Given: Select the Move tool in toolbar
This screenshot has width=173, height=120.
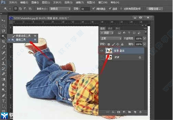Looking at the screenshot, I should click(x=4, y=21).
